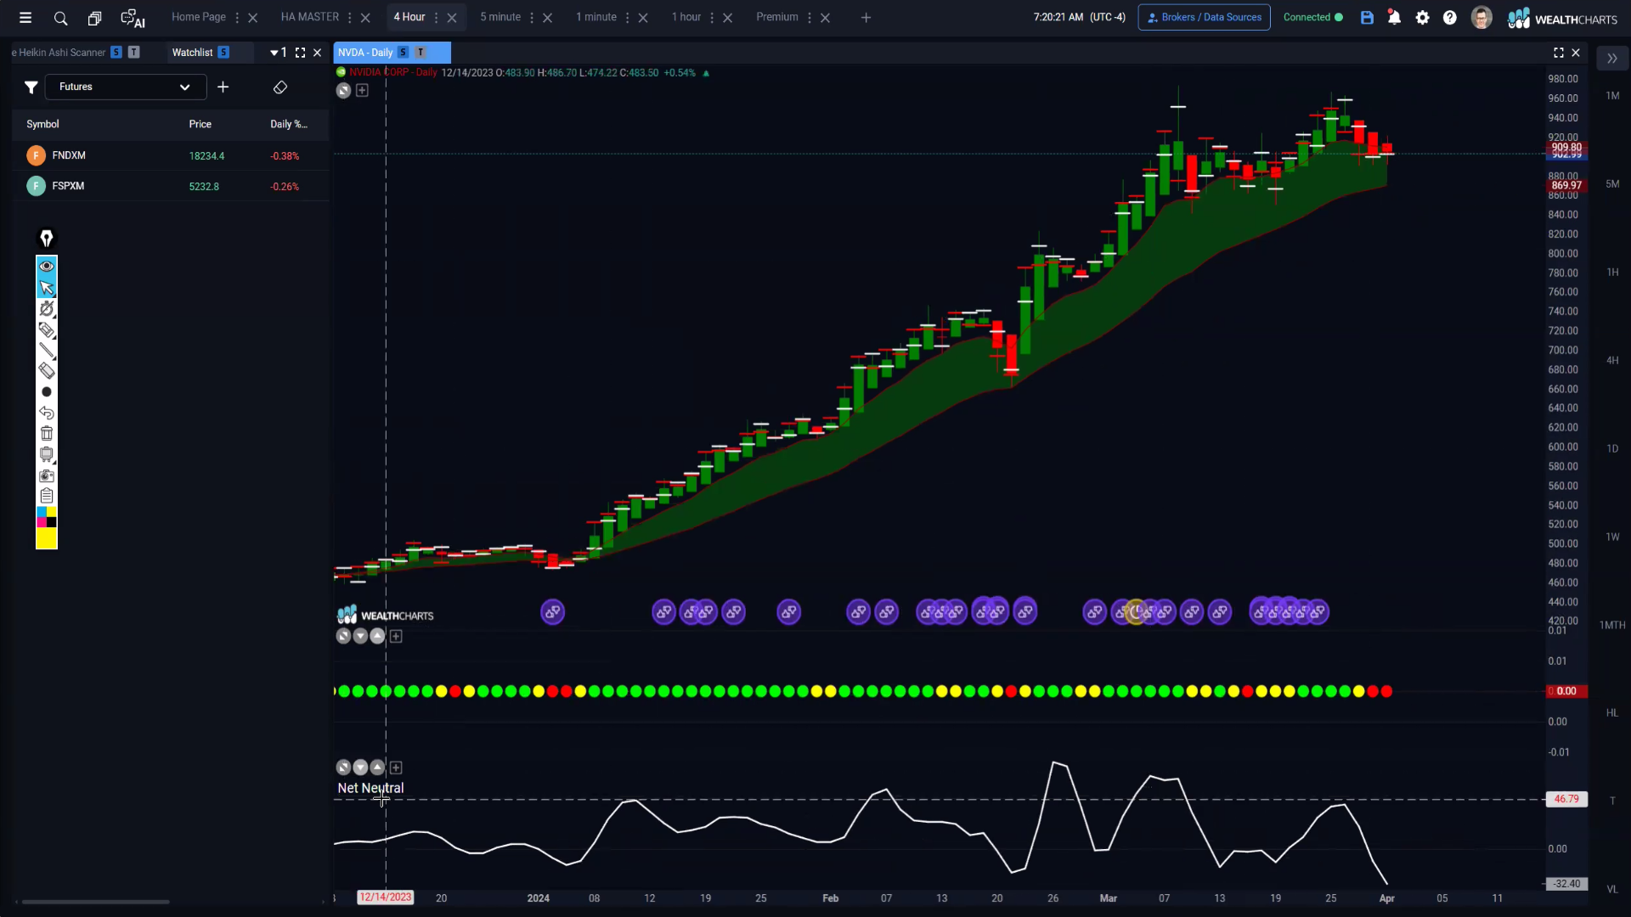Add a new workspace tab

tap(866, 18)
